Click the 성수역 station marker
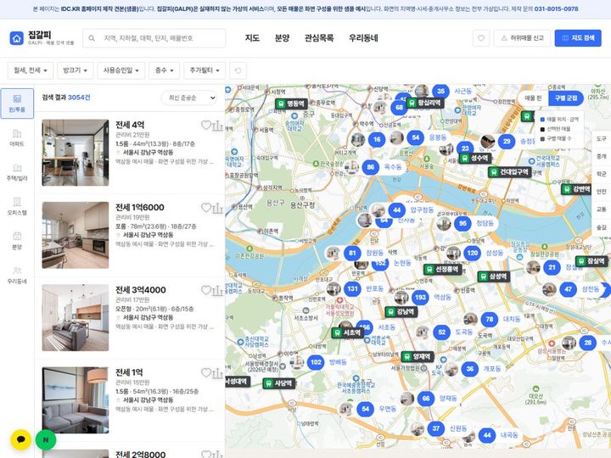This screenshot has height=458, width=611. tap(475, 158)
